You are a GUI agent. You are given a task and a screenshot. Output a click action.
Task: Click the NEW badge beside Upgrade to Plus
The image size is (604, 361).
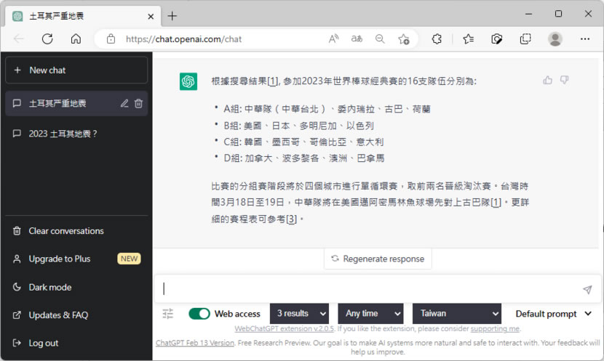coord(129,259)
